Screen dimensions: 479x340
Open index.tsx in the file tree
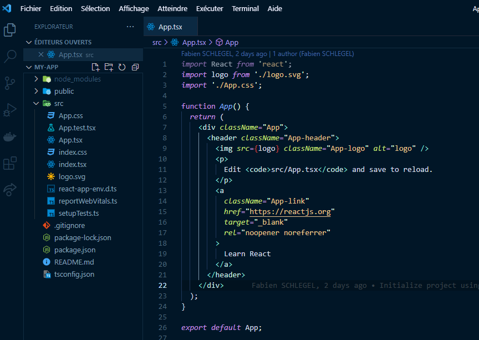[x=73, y=165]
